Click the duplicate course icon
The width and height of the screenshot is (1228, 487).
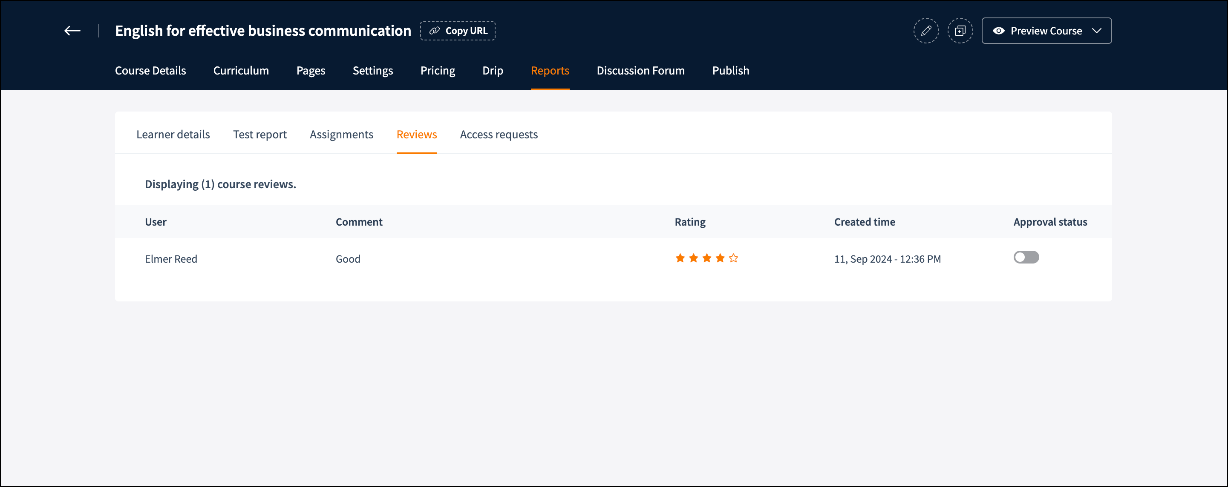click(x=960, y=31)
